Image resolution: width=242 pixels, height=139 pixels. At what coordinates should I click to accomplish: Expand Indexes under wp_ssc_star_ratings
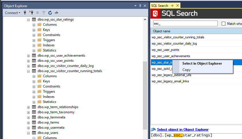(x=34, y=45)
